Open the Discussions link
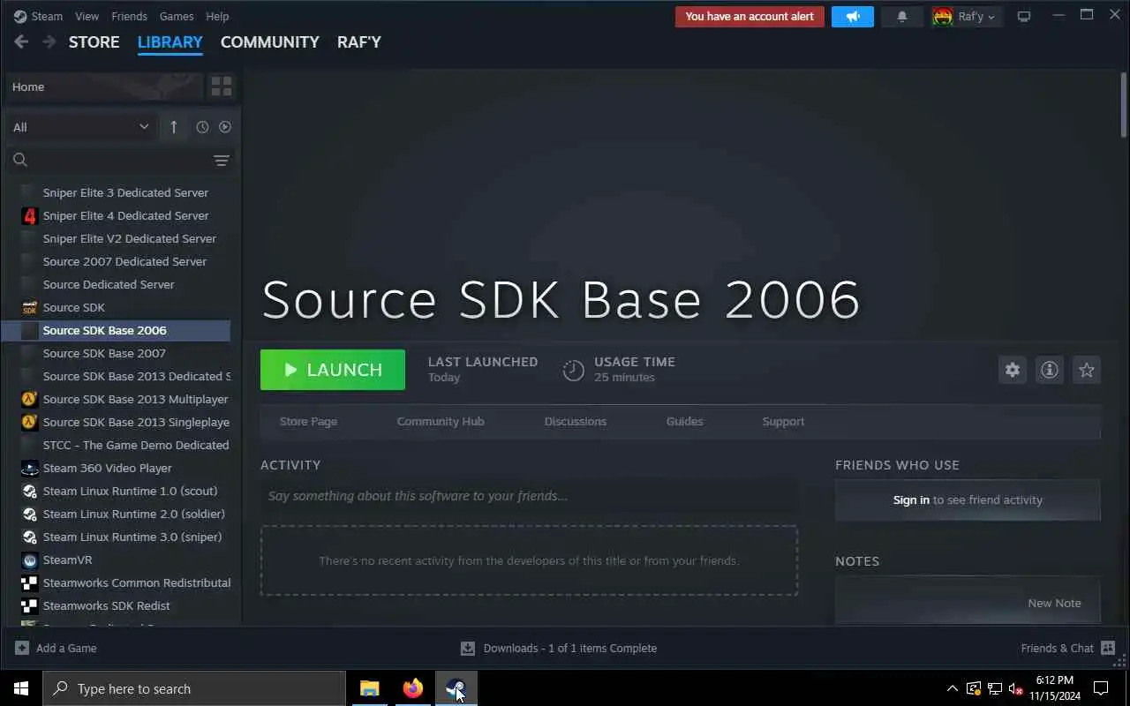This screenshot has width=1130, height=706. point(576,421)
